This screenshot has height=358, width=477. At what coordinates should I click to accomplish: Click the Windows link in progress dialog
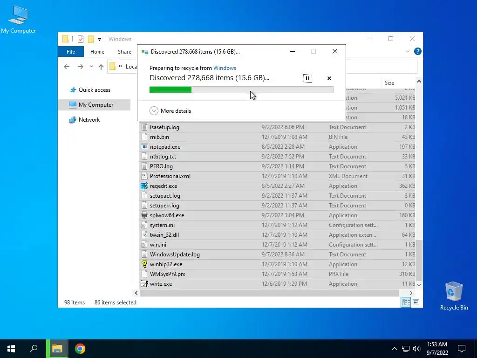coord(225,68)
